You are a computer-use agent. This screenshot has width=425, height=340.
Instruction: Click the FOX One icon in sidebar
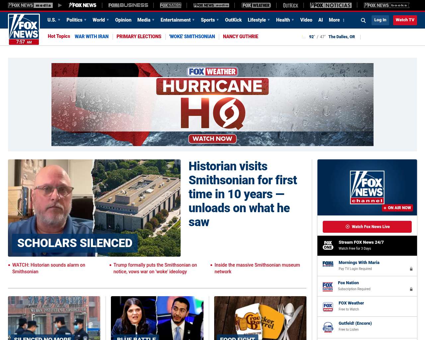click(328, 245)
